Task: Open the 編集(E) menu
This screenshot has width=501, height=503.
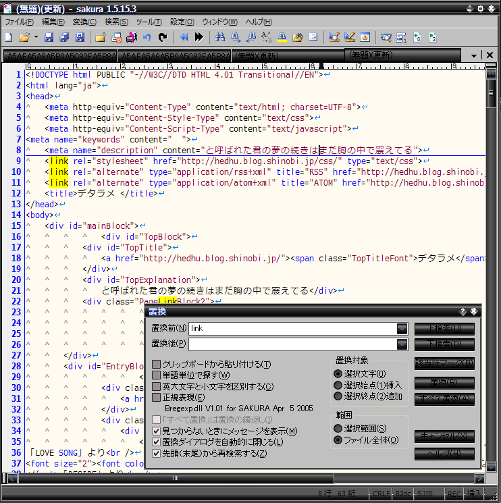Action: point(53,22)
